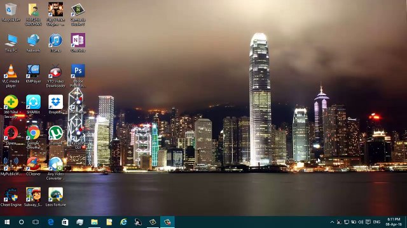Open File Explorer from the taskbar
The image size is (407, 228).
click(94, 222)
